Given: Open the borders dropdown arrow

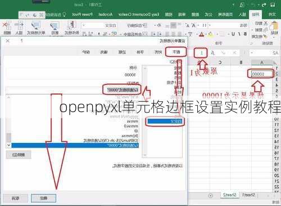Looking at the screenshot, I should pyautogui.click(x=217, y=34).
